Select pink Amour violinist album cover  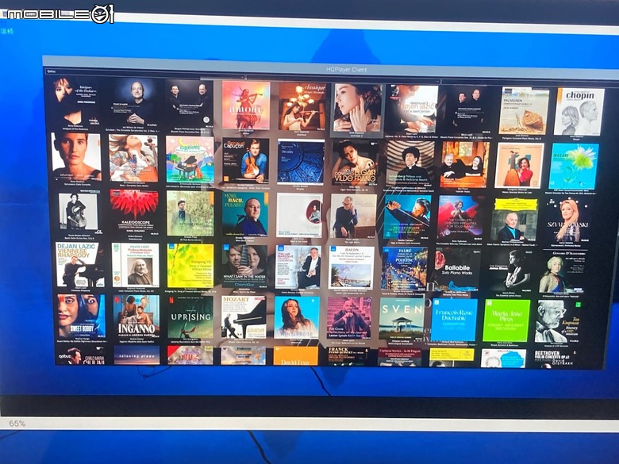point(245,105)
